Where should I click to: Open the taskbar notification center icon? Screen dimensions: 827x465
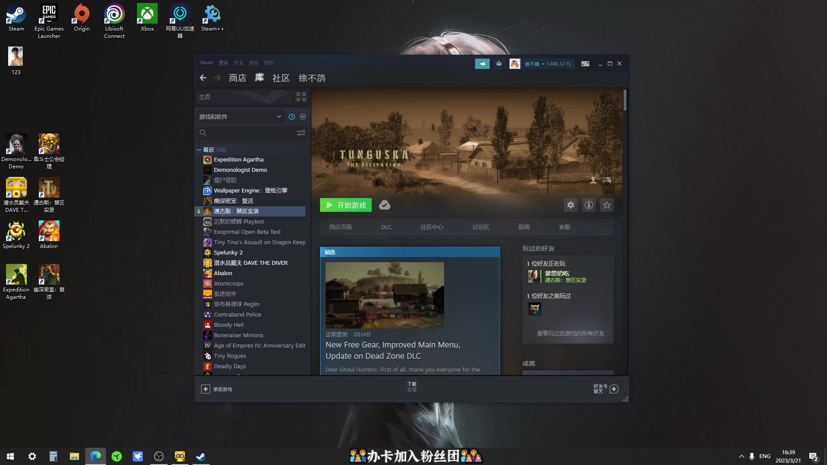(x=813, y=456)
